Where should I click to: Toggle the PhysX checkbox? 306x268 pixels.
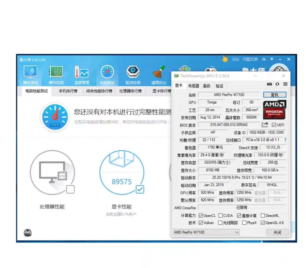coord(244,223)
